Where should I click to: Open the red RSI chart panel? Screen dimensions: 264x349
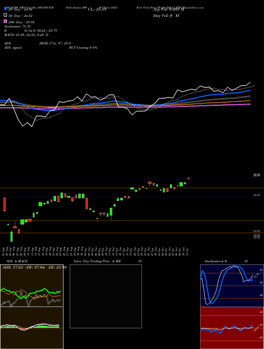(x=232, y=328)
